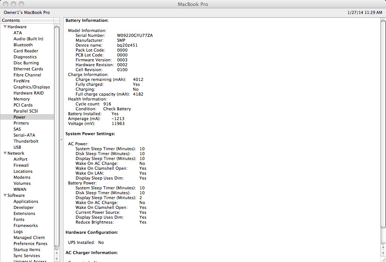386x262 pixels.
Task: Open Logs in the sidebar
Action: [x=18, y=232]
